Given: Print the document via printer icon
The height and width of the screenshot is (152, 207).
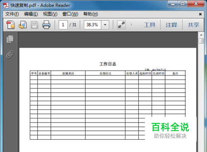Looking at the screenshot, I should 46,25.
